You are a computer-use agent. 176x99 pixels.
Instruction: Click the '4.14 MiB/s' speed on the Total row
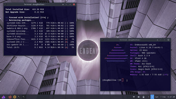point(51,47)
